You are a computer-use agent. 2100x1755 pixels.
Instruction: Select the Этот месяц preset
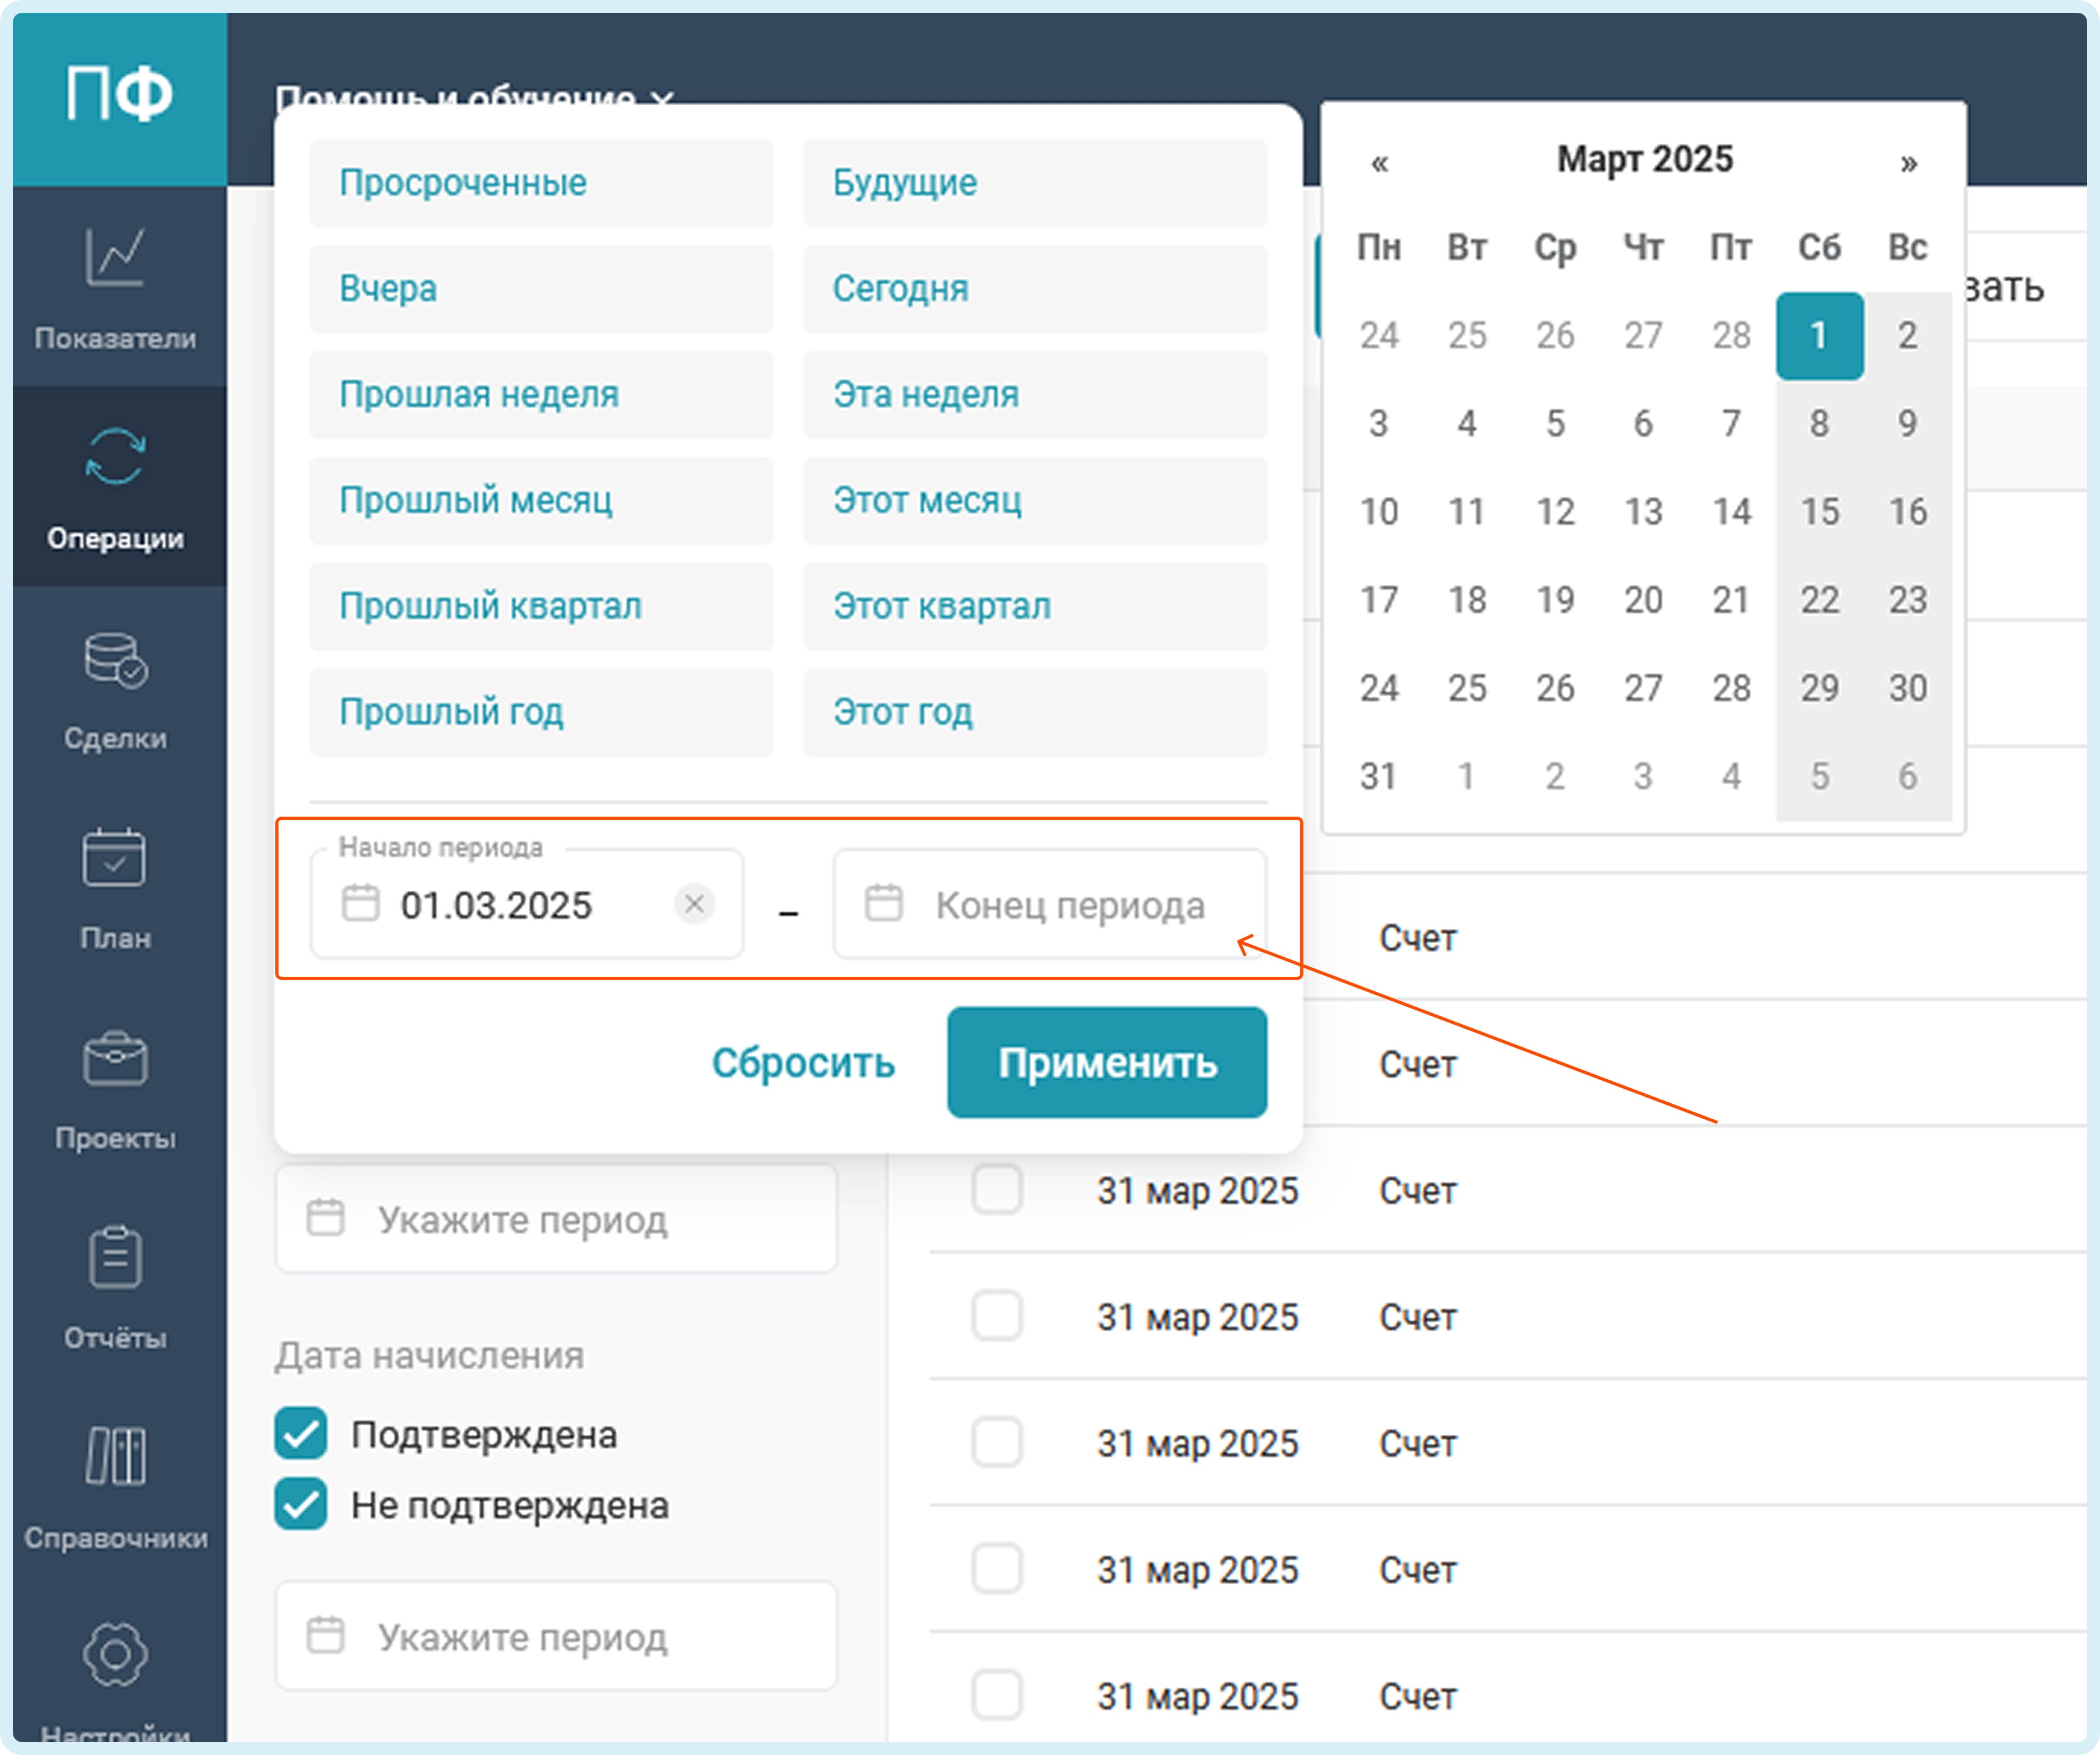(1035, 501)
